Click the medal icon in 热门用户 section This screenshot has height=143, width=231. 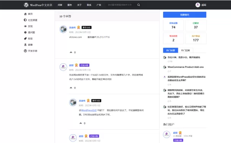(180, 133)
